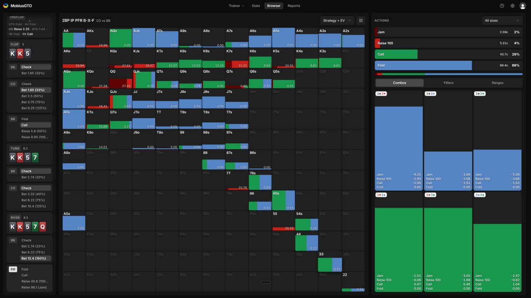Click the user profile avatar icon
Viewport: 531px width, 298px height.
(x=523, y=6)
